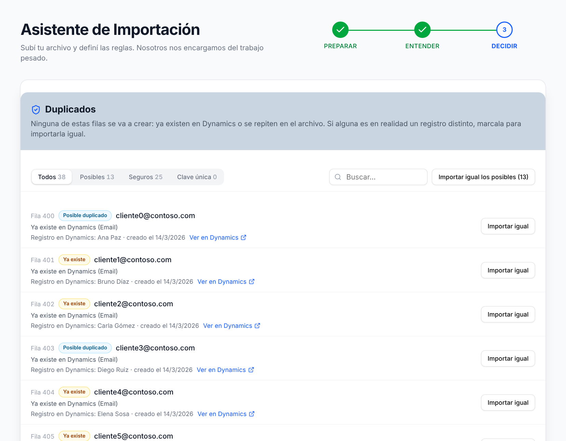This screenshot has width=566, height=441.
Task: Select the cliente5@contoso.com email text
Action: (134, 436)
